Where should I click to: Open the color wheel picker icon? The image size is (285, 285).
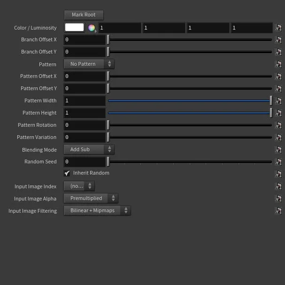tap(92, 28)
